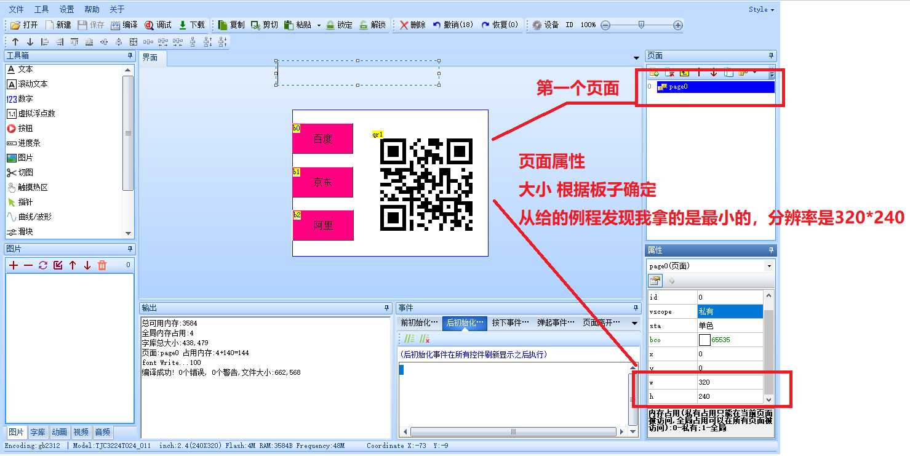Switch to 音频 tab
Image resolution: width=910 pixels, height=456 pixels.
click(102, 432)
